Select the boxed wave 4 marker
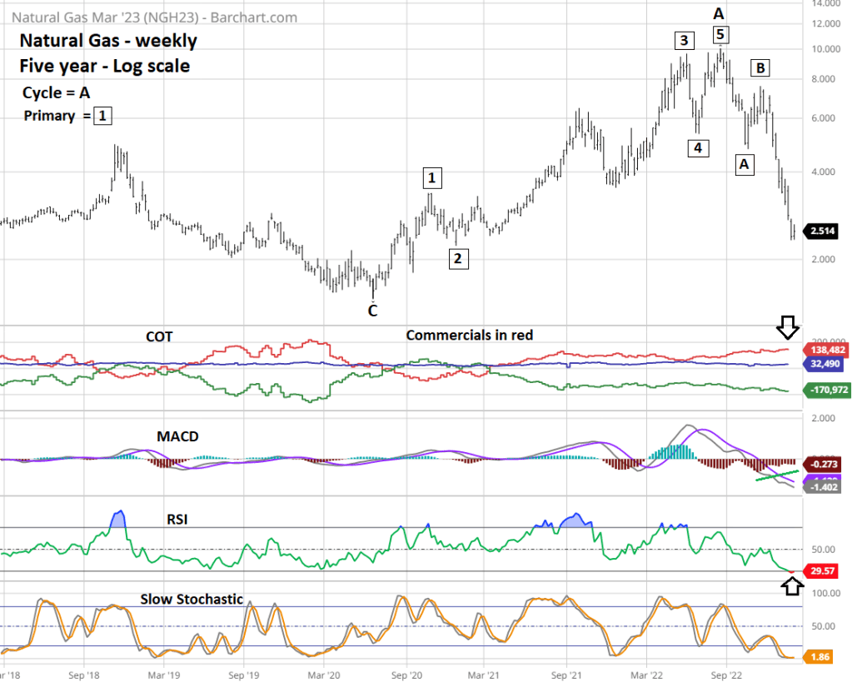Viewport: 852px width, 687px height. (698, 147)
